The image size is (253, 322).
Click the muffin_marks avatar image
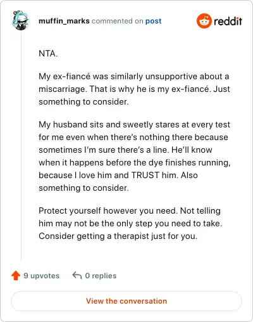(x=20, y=20)
